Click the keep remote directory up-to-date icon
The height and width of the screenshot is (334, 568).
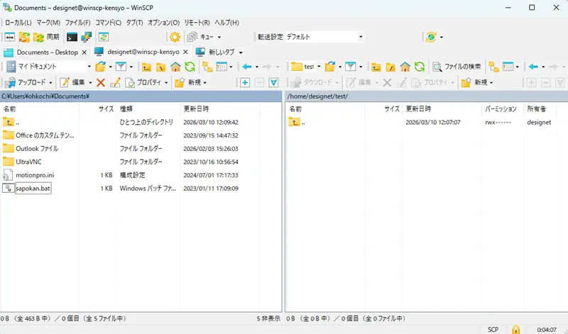click(x=104, y=37)
